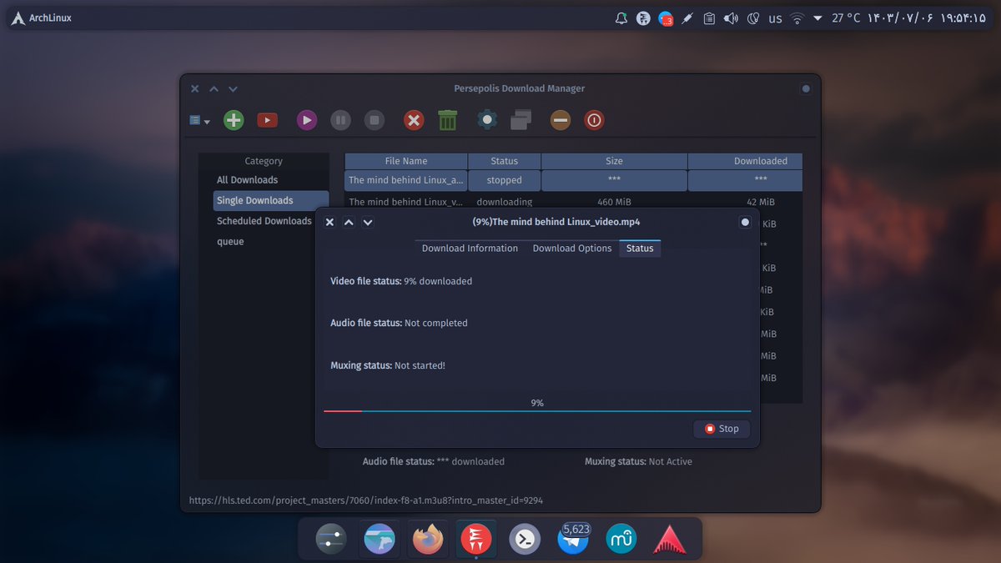Click the brown minimize to tray icon
This screenshot has height=563, width=1001.
click(x=561, y=120)
